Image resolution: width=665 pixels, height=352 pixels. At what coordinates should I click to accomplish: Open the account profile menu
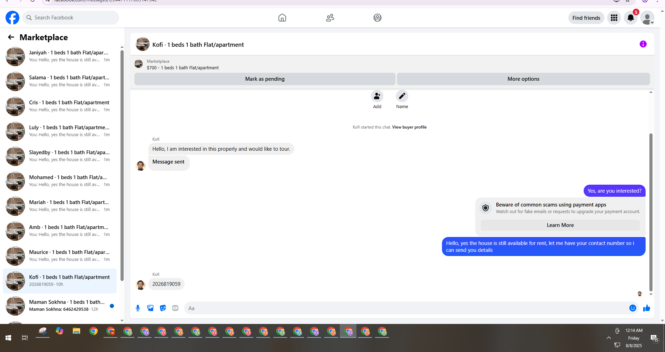647,18
